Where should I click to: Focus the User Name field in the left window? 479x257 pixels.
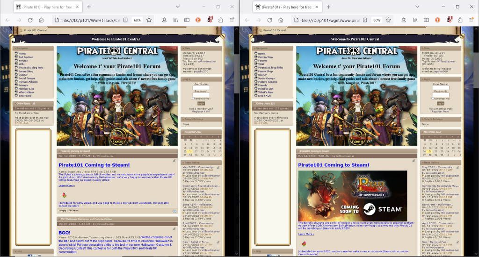click(x=201, y=87)
